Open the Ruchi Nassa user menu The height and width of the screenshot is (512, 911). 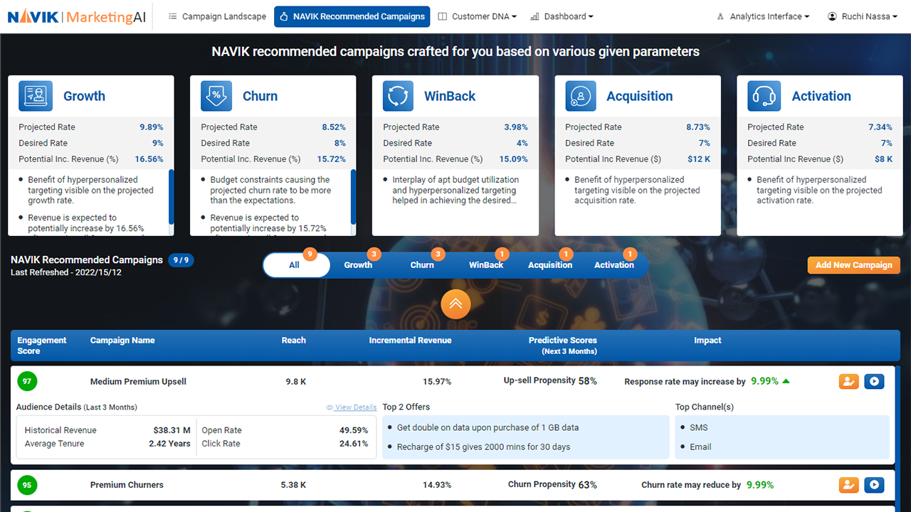(x=862, y=16)
